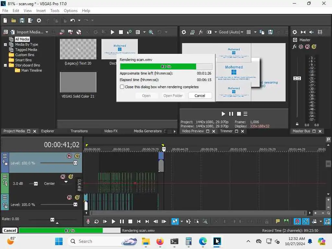
Task: Enable Close this dialog box when rendering completes
Action: (x=122, y=87)
